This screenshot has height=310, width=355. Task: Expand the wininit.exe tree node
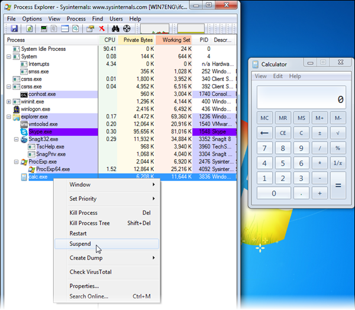pos(9,102)
